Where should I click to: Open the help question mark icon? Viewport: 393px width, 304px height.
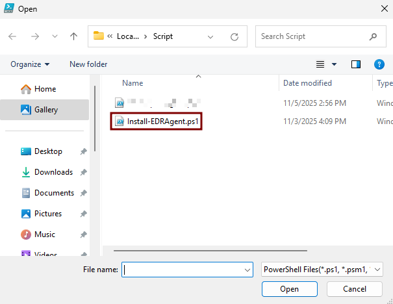(x=379, y=64)
